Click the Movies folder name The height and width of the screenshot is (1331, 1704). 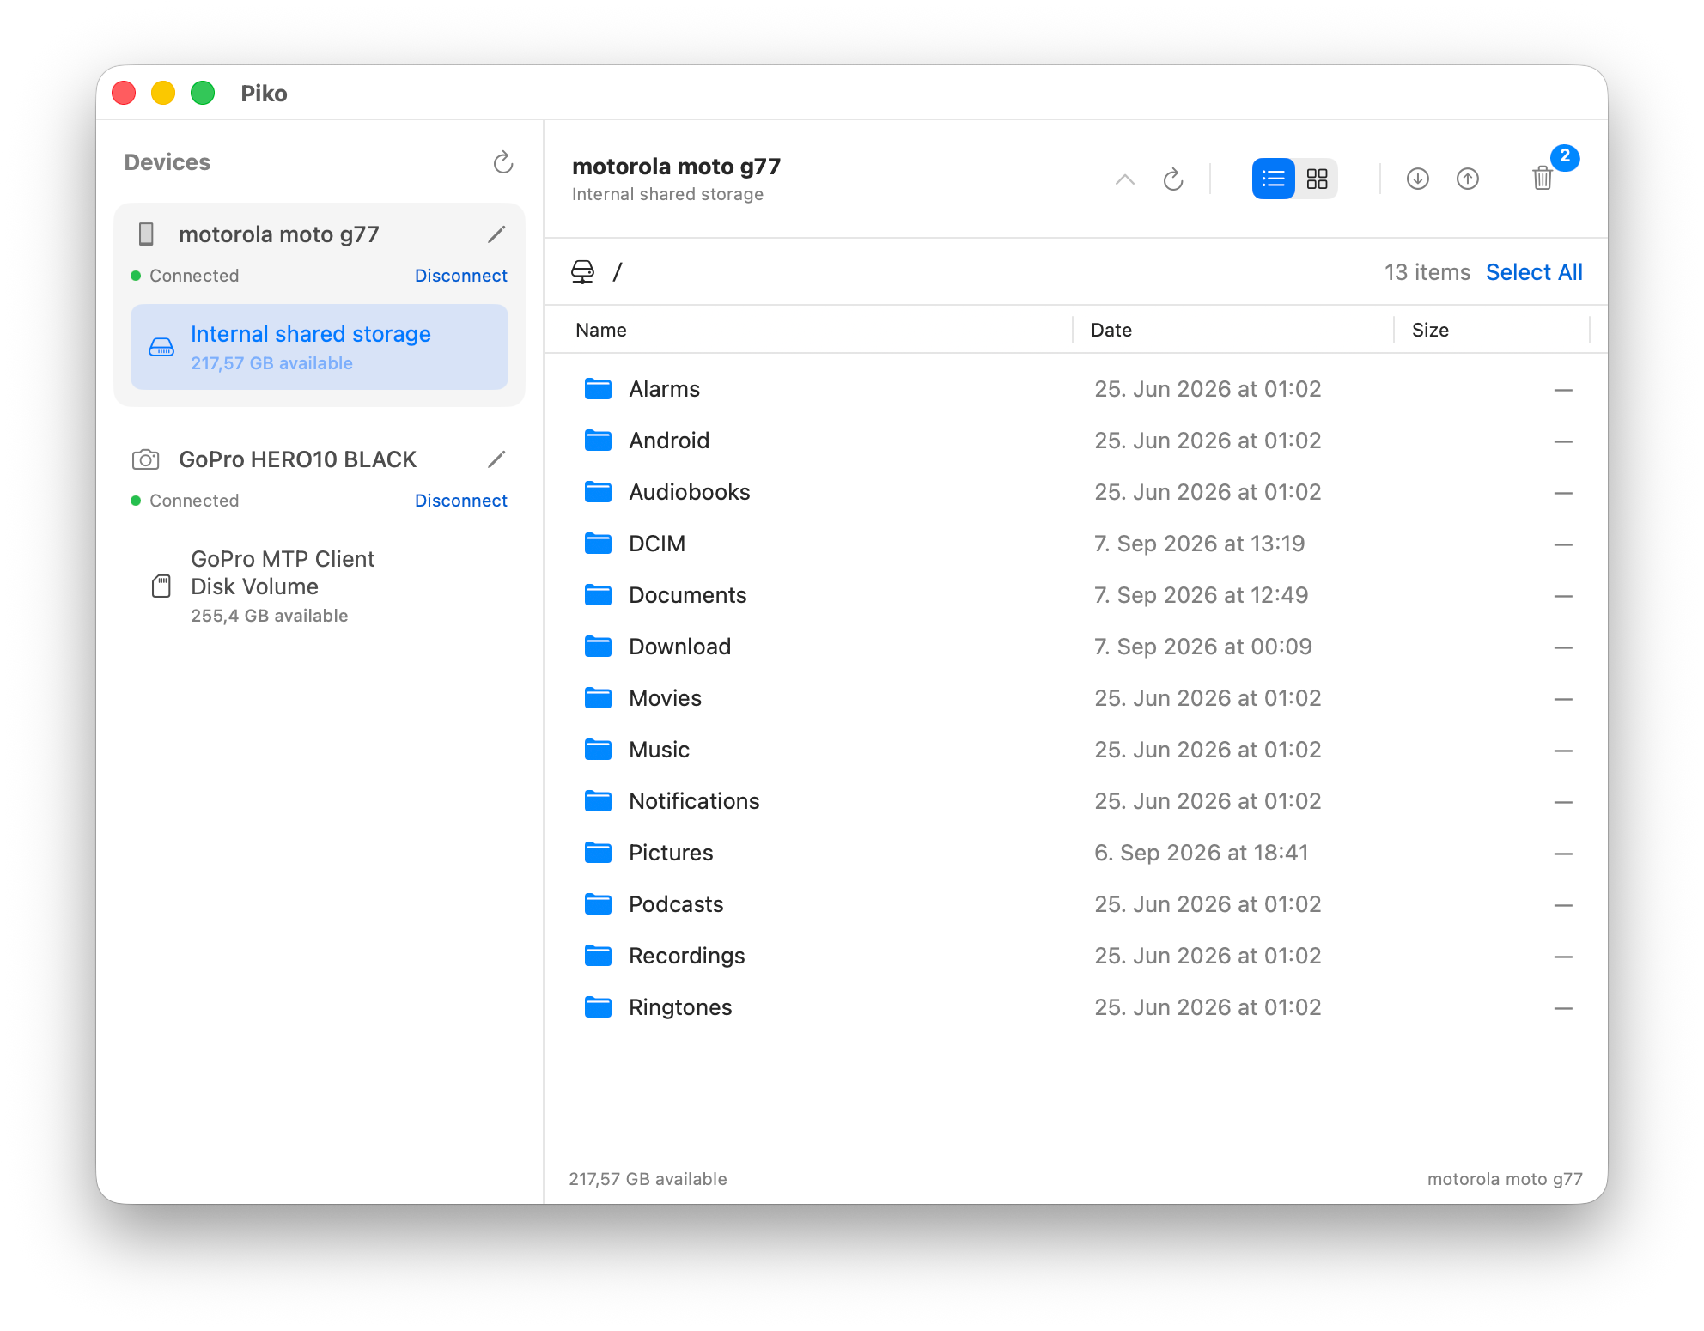point(665,698)
